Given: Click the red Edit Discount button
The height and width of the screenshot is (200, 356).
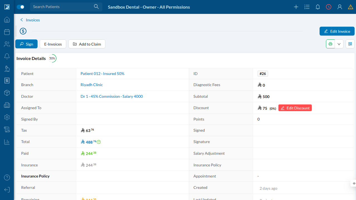Looking at the screenshot, I should click(295, 108).
